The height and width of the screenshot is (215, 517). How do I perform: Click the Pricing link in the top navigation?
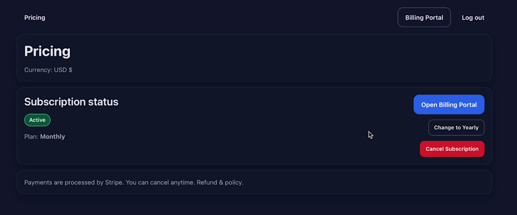35,18
